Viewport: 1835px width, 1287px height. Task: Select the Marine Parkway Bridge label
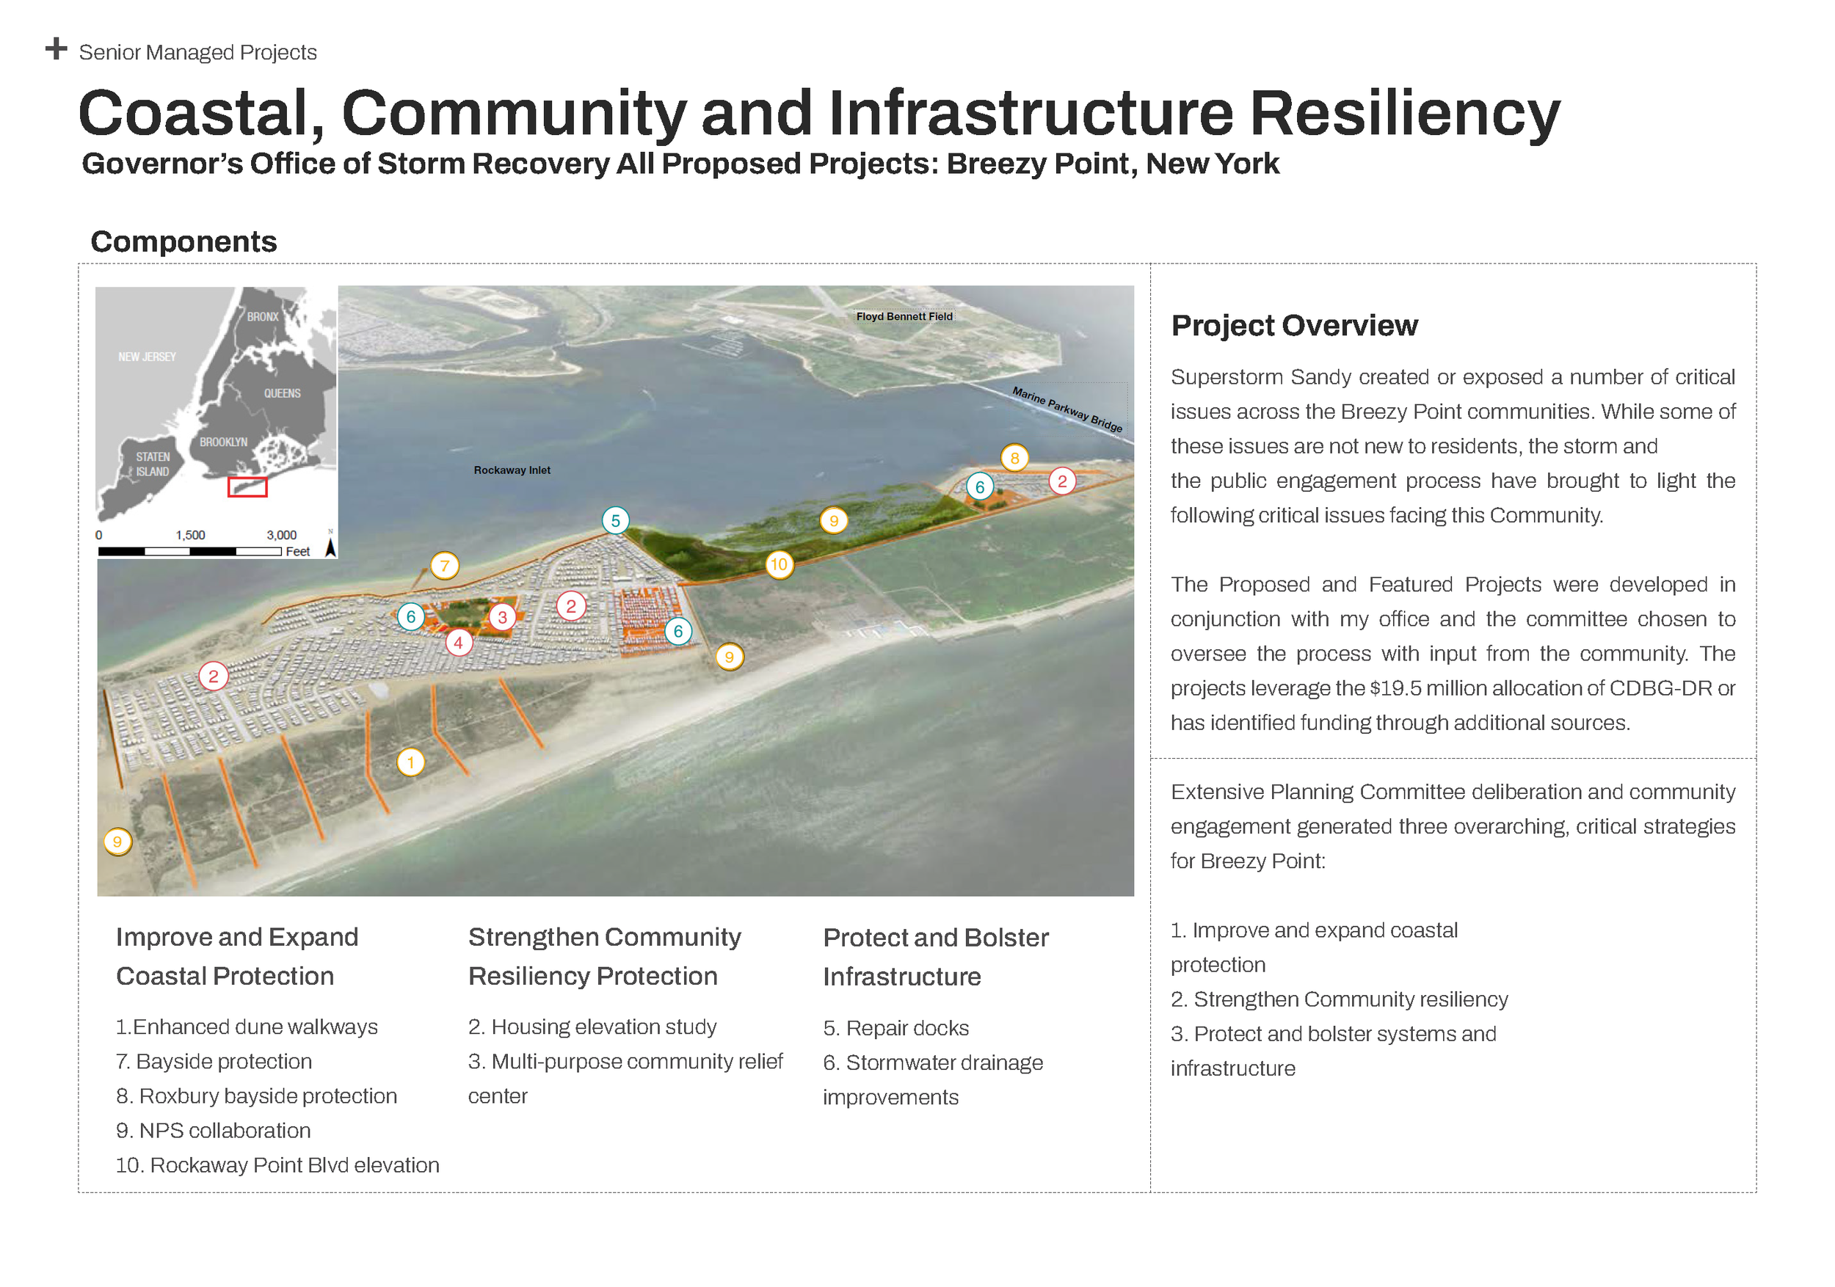click(x=1067, y=410)
